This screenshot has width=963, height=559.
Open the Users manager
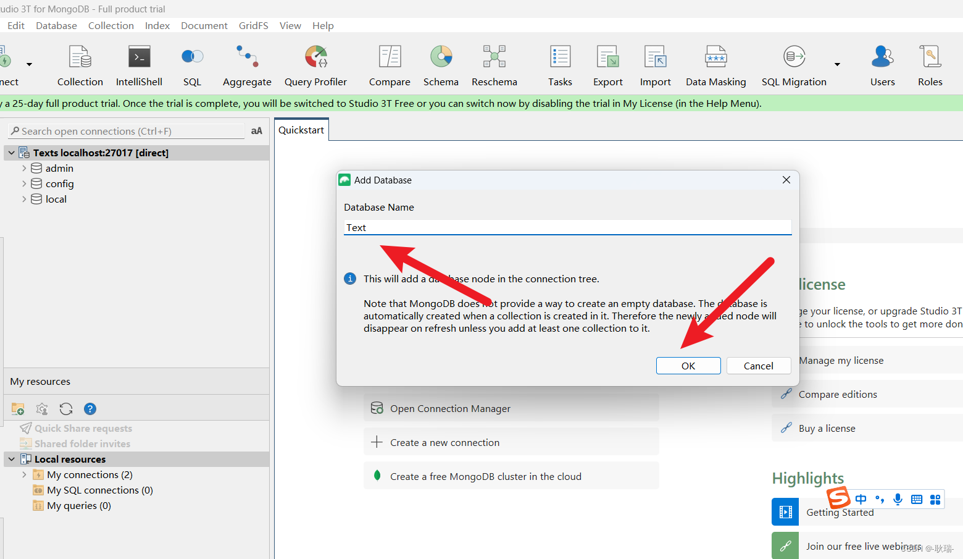click(882, 65)
